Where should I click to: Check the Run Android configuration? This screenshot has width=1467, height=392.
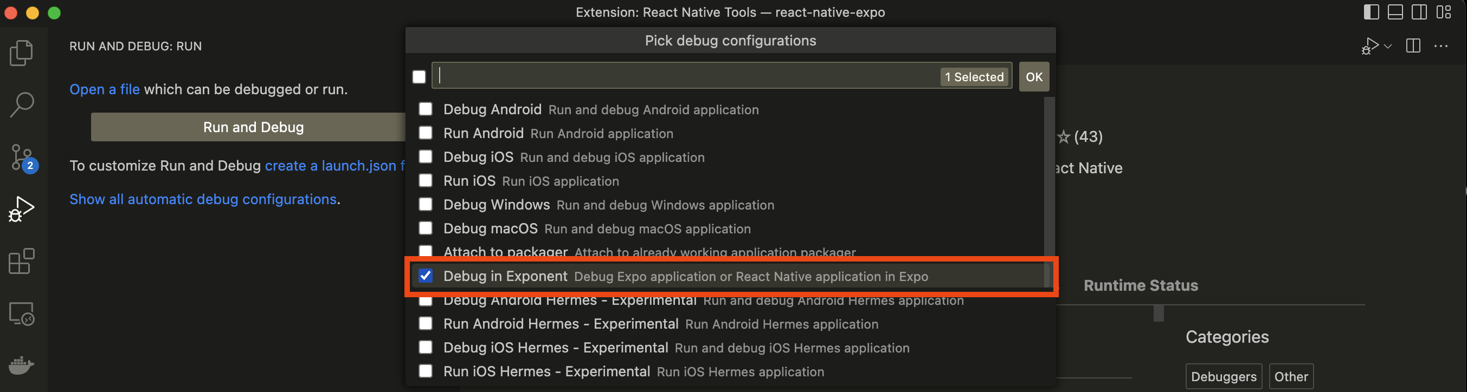426,133
